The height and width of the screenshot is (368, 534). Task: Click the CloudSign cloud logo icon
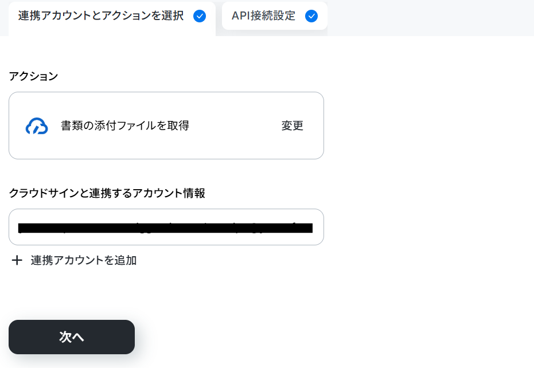37,126
